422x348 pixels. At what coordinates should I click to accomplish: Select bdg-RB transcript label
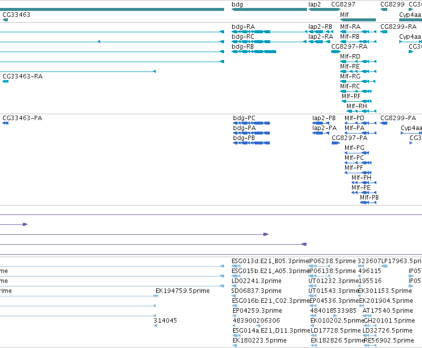click(x=242, y=47)
